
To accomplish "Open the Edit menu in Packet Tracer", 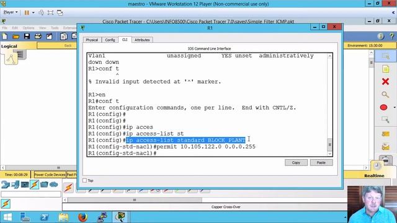I will 15,28.
